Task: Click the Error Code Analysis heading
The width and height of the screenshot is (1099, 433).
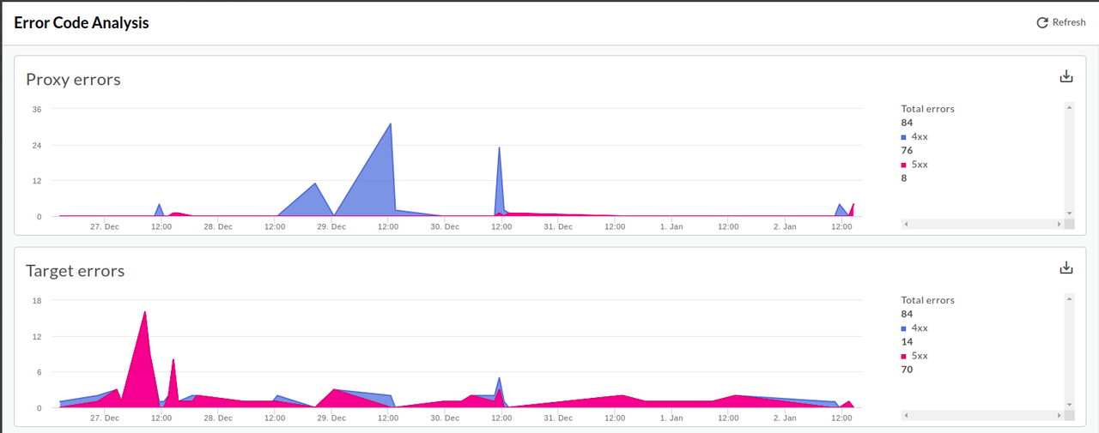Action: 82,23
